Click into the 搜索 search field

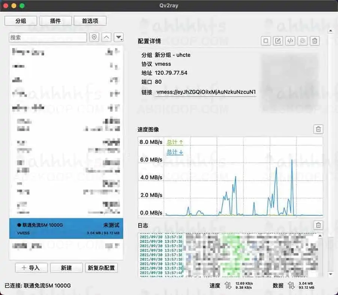click(48, 37)
